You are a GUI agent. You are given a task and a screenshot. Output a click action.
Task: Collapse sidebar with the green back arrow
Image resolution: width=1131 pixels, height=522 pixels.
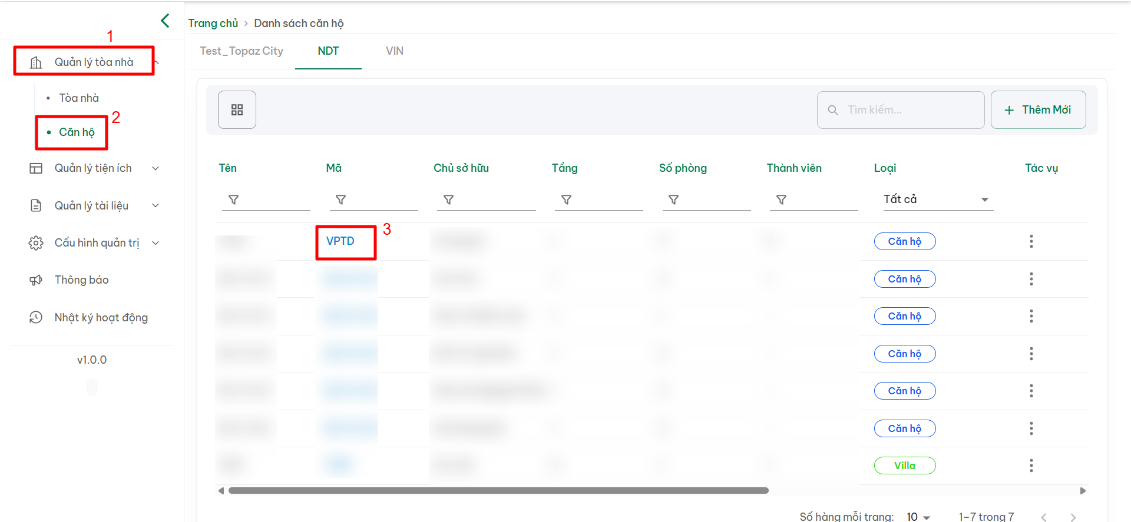pos(165,21)
